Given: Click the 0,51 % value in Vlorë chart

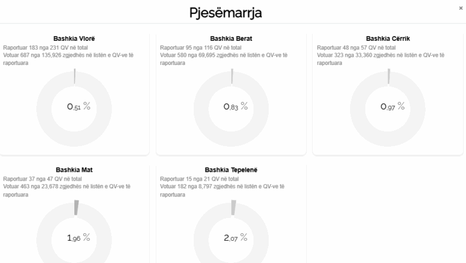Looking at the screenshot, I should pos(78,106).
